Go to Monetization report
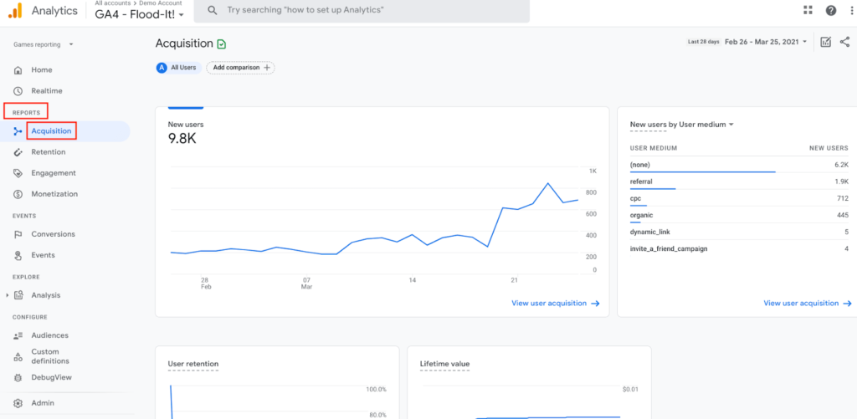The image size is (857, 419). coord(54,194)
